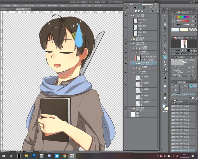The image size is (198, 159).
Task: Click the Windows Start button
Action: pyautogui.click(x=4, y=156)
